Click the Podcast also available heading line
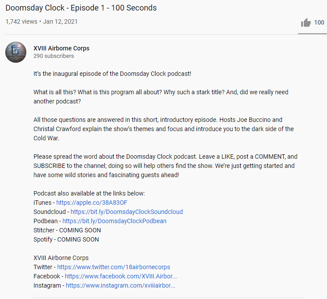The image size is (327, 299). (x=89, y=193)
